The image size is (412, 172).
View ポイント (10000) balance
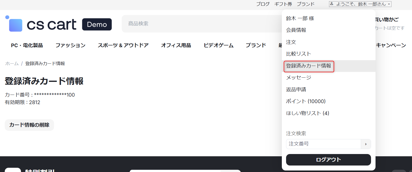[306, 101]
